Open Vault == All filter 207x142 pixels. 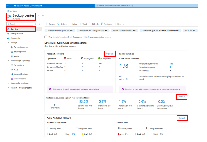click(x=190, y=30)
